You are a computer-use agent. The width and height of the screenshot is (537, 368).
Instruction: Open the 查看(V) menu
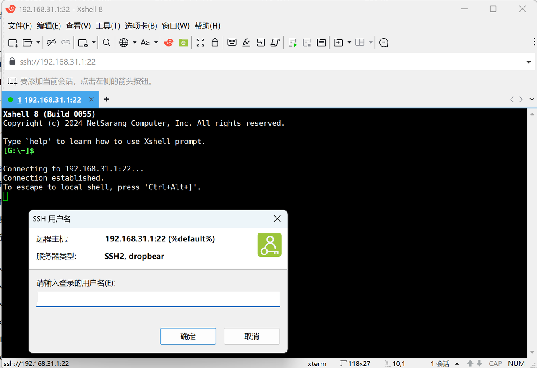pyautogui.click(x=78, y=26)
